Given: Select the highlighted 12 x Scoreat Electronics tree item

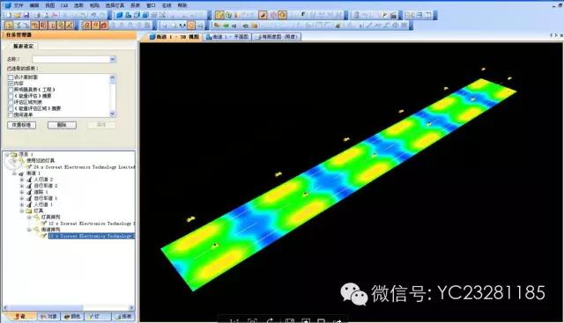Looking at the screenshot, I should tap(92, 236).
